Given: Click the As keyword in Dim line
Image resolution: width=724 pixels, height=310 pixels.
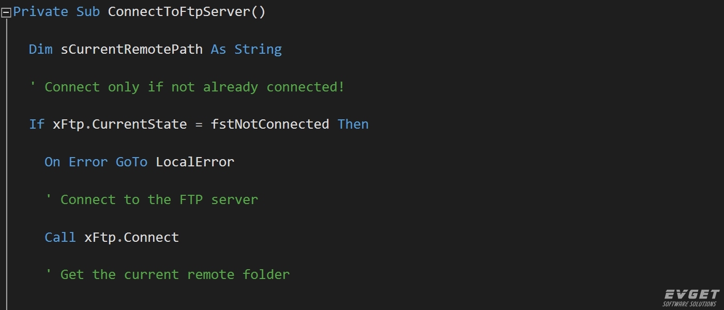Looking at the screenshot, I should coord(219,50).
